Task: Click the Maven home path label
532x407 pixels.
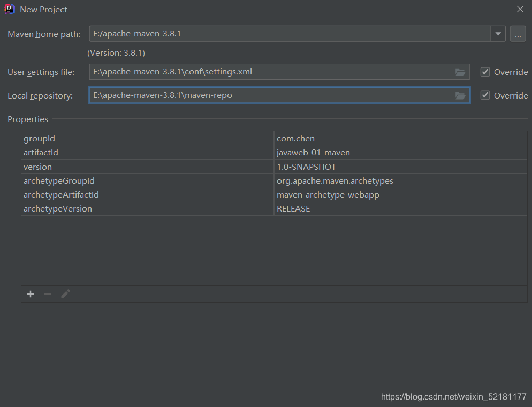Action: coord(44,34)
